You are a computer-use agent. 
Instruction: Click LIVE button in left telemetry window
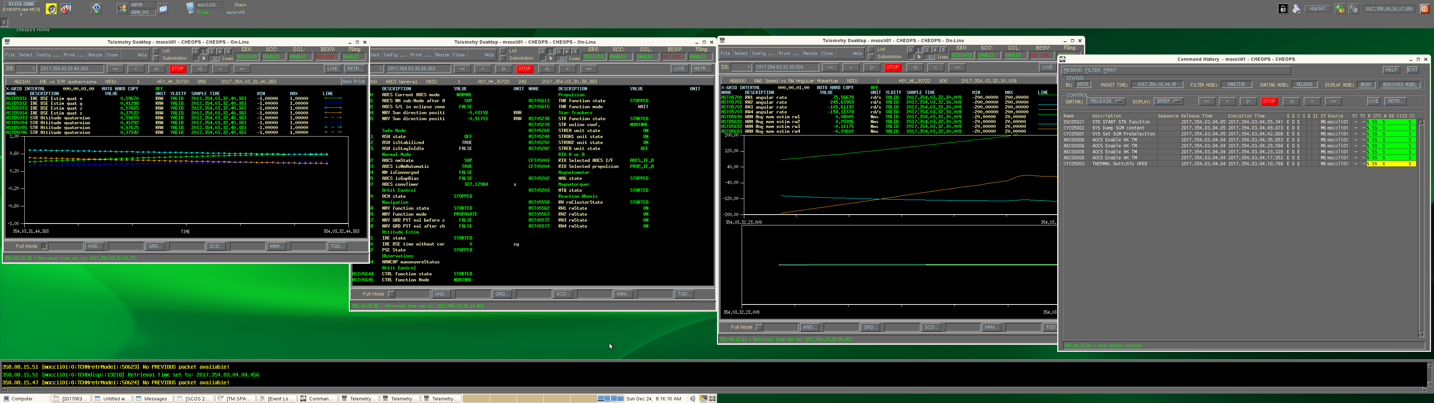point(332,69)
